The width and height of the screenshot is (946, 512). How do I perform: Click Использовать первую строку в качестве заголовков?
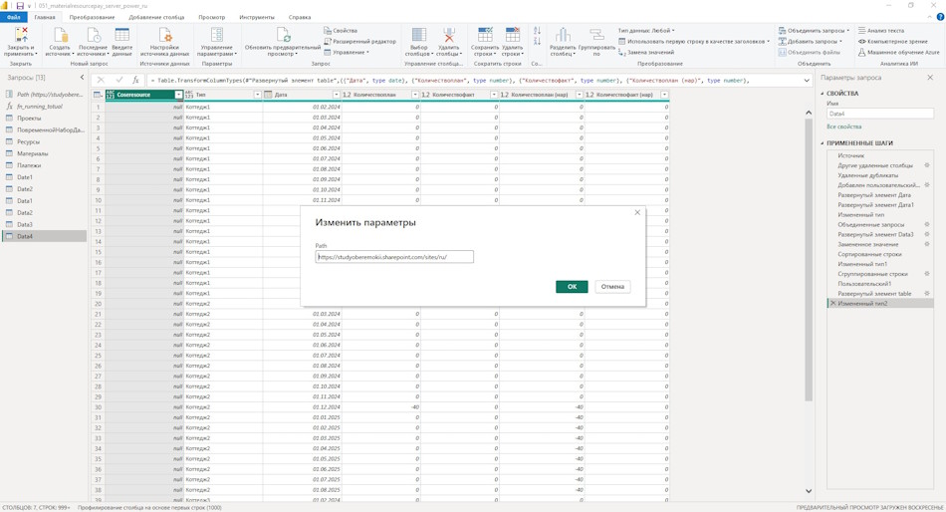pos(694,41)
